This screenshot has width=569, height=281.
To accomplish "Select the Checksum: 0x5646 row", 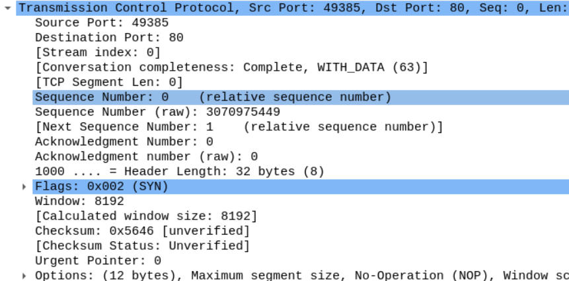I will [142, 231].
